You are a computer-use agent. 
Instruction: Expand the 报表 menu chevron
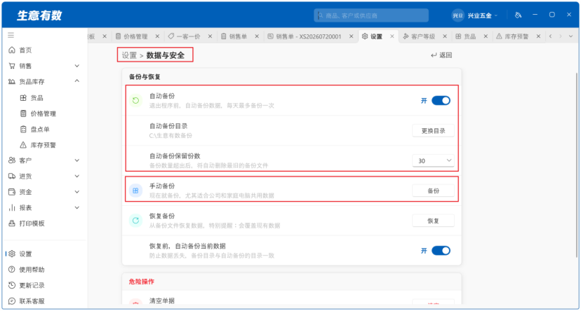pos(76,207)
